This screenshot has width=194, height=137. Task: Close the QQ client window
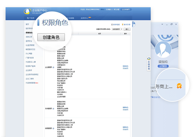coord(176,24)
